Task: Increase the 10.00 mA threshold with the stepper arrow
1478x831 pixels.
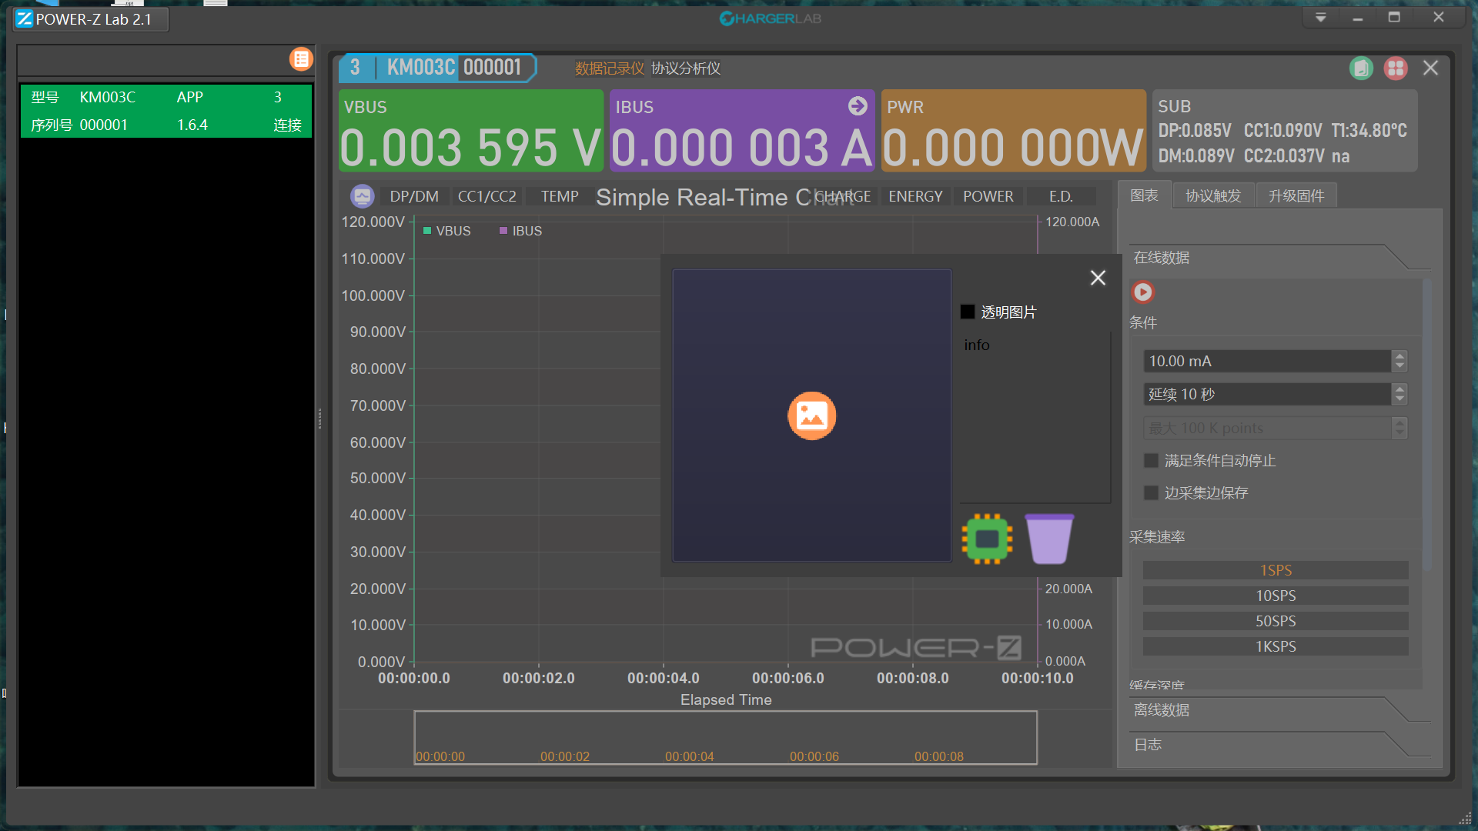Action: click(1399, 355)
